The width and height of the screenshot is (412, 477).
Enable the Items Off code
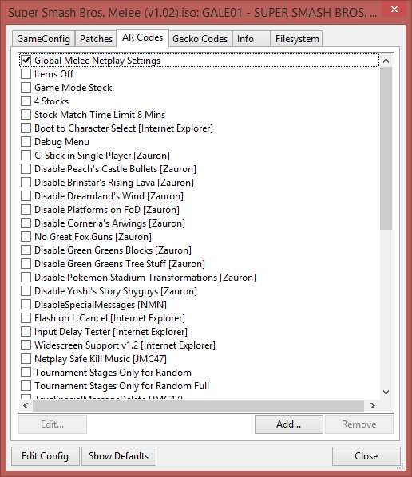pos(26,74)
